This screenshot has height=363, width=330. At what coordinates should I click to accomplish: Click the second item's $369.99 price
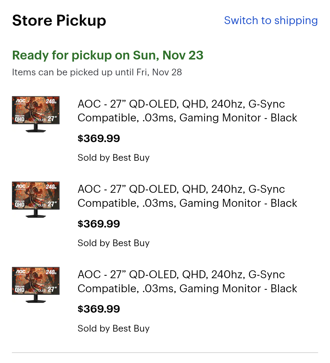point(99,224)
